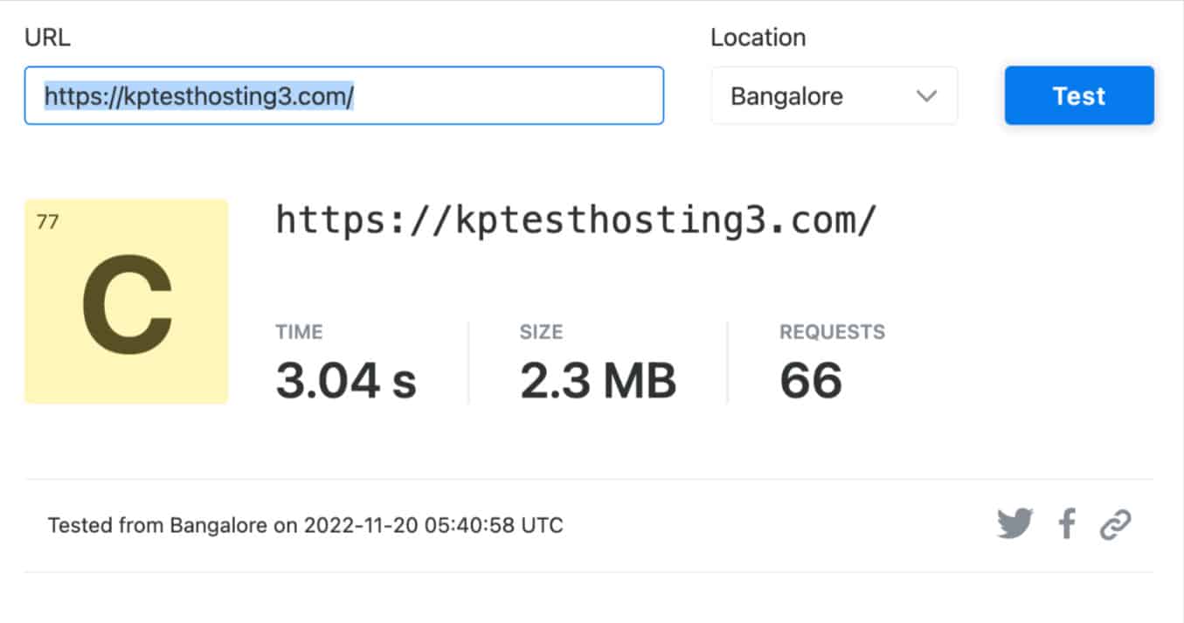Click the large C grade letter
This screenshot has height=623, width=1184.
click(x=127, y=304)
